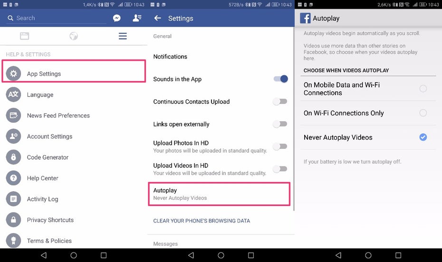Screen dimensions: 442x262
Task: Select On Mobile Data and Wi-Fi radio
Action: click(x=423, y=88)
